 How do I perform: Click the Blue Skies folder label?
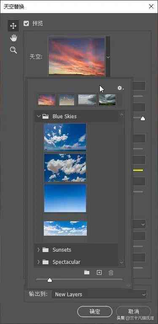64,116
